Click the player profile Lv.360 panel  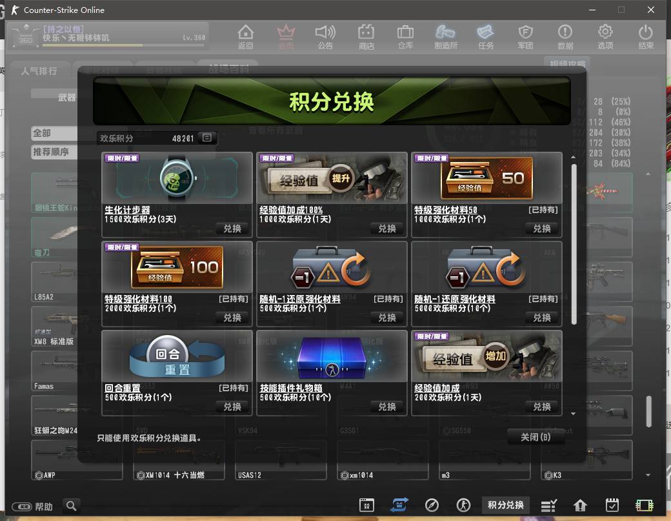point(108,36)
